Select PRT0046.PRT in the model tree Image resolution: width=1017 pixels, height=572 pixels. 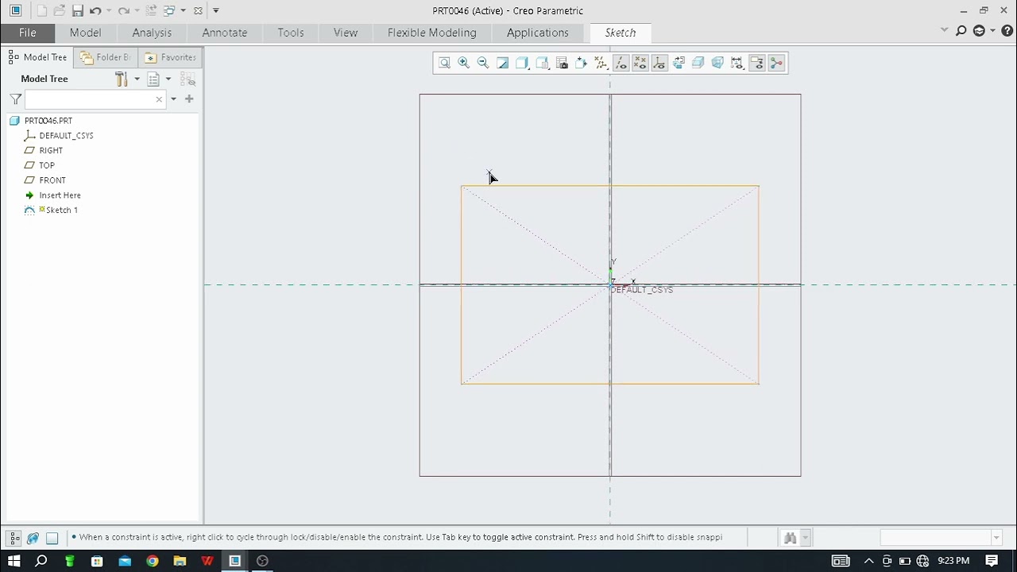pos(48,121)
